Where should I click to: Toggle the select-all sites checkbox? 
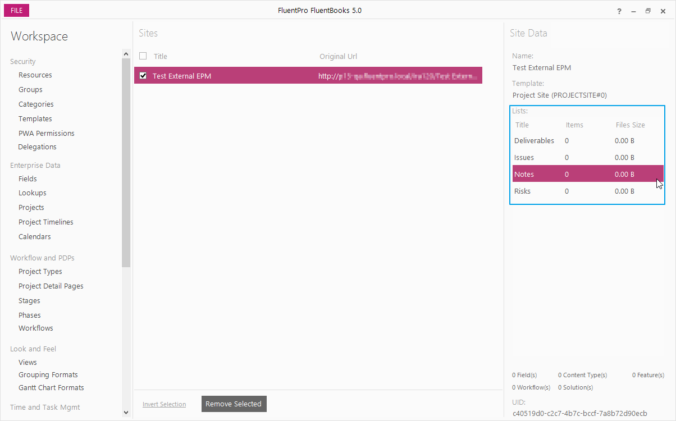tap(143, 56)
